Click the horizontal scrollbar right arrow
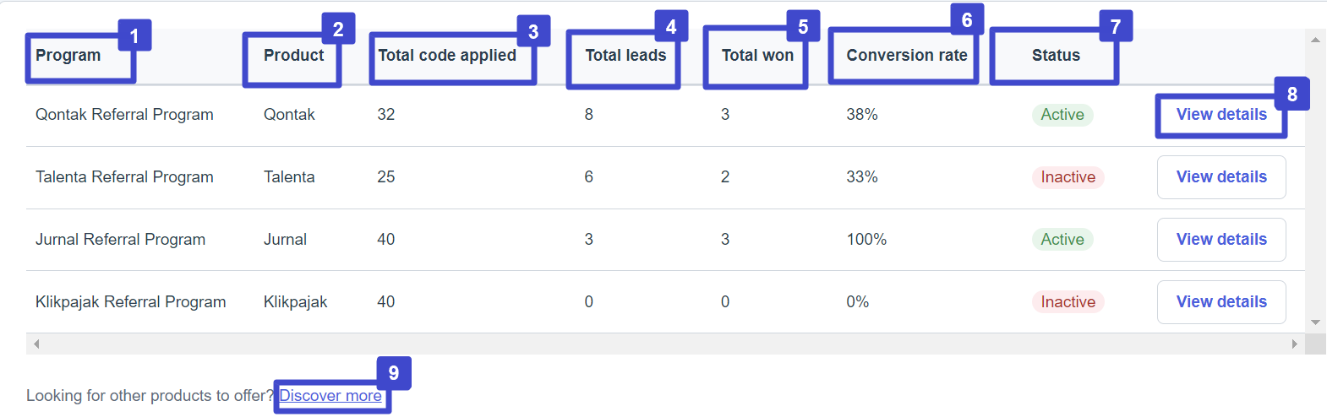This screenshot has width=1327, height=417. click(x=1295, y=344)
